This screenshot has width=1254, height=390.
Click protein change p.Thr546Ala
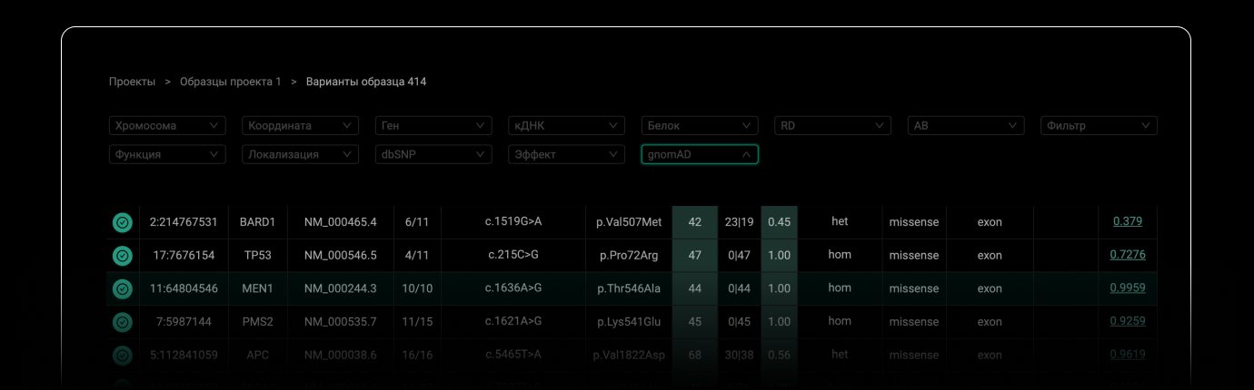[629, 288]
